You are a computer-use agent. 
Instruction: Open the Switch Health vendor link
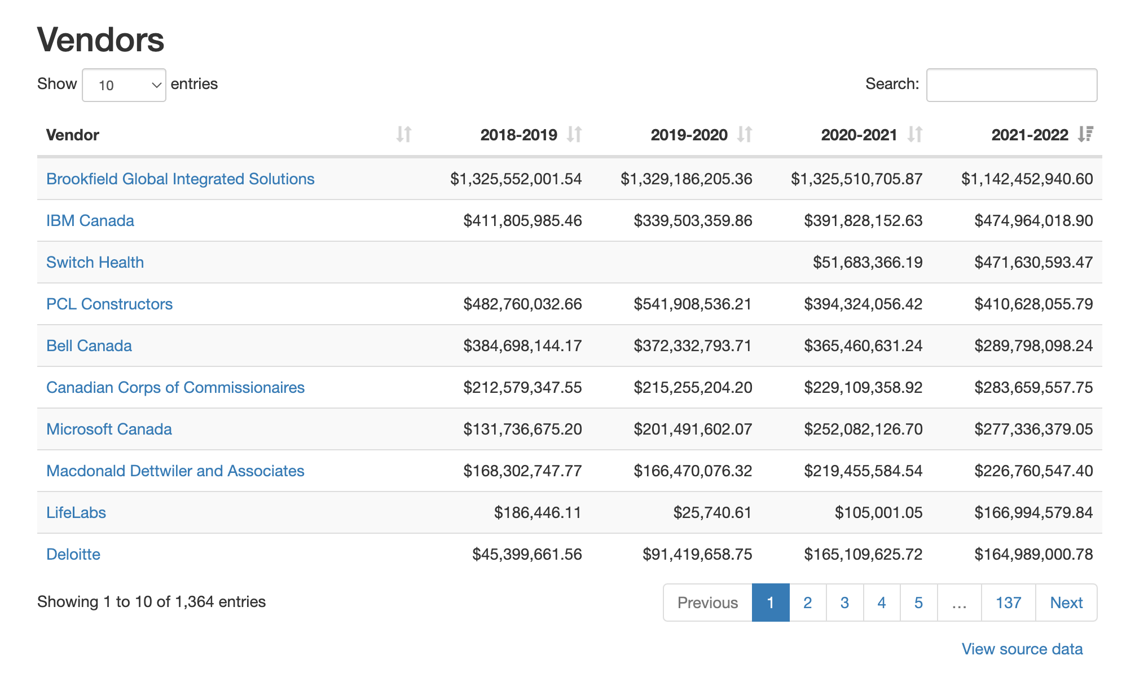(x=95, y=262)
